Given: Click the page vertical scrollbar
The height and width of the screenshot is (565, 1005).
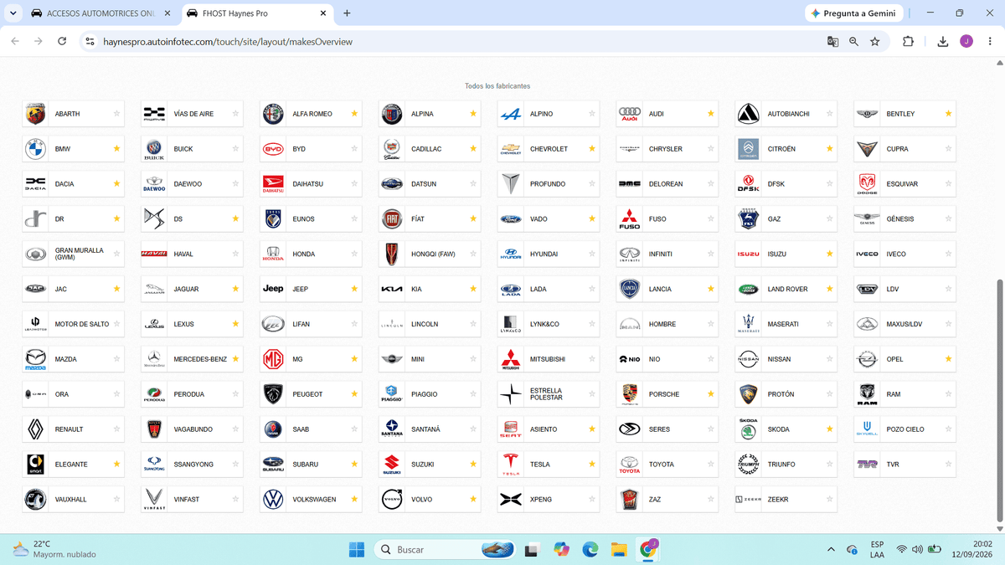Looking at the screenshot, I should click(x=999, y=402).
